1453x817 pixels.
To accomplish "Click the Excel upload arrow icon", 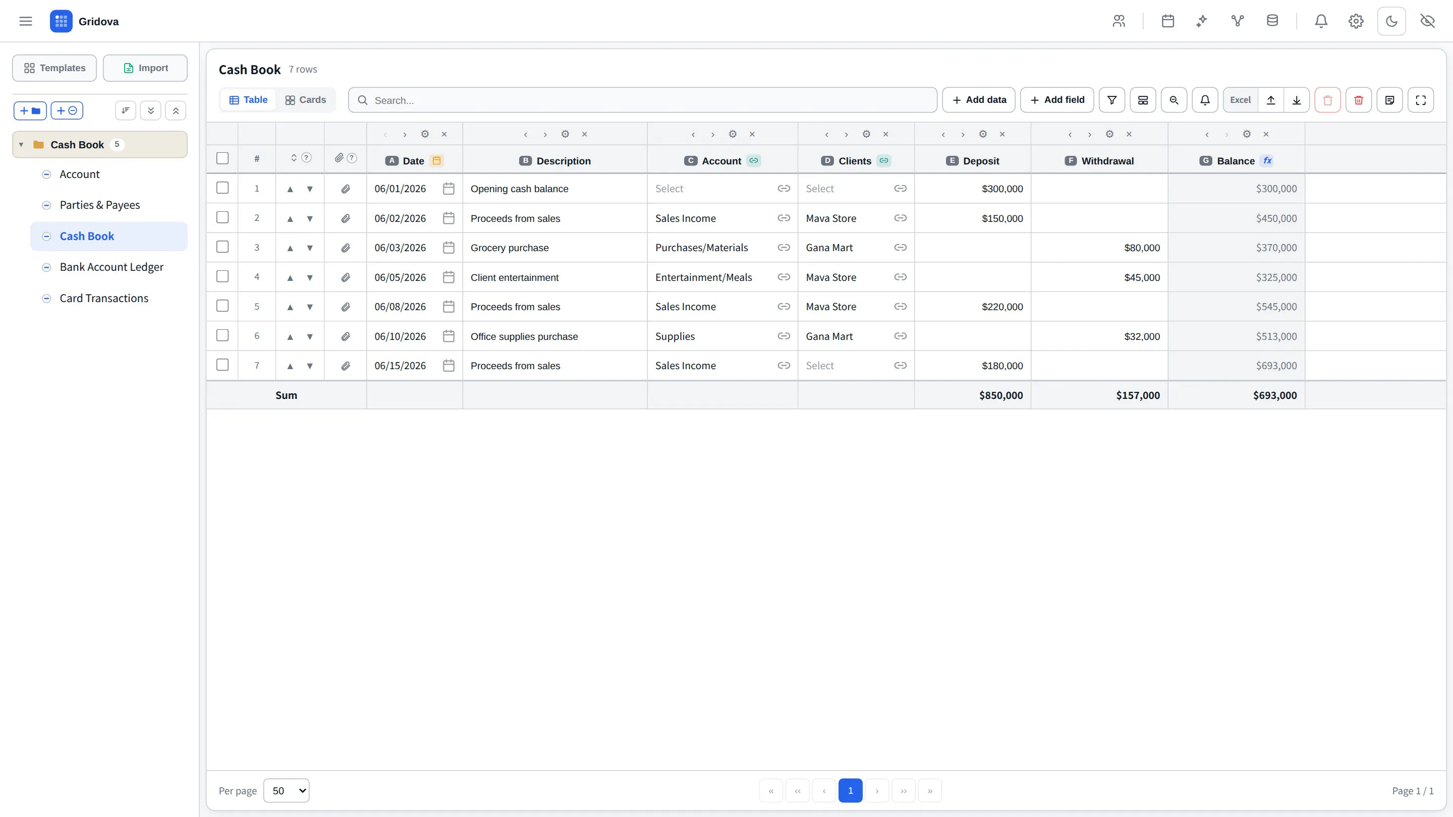I will tap(1271, 100).
